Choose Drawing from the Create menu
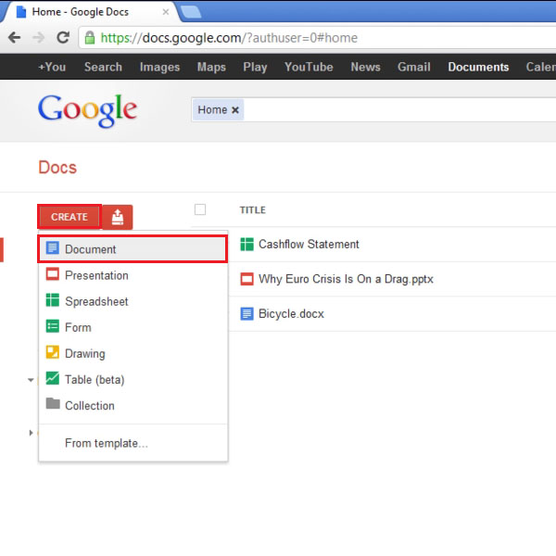The image size is (556, 556). [133, 354]
